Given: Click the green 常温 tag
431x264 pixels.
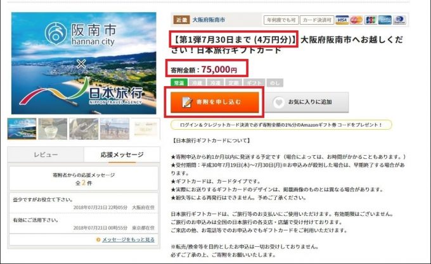Looking at the screenshot, I should (x=179, y=82).
